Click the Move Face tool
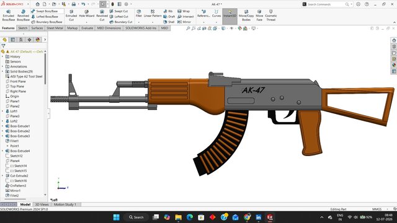Viewport: 397px width, 223px height. [259, 15]
